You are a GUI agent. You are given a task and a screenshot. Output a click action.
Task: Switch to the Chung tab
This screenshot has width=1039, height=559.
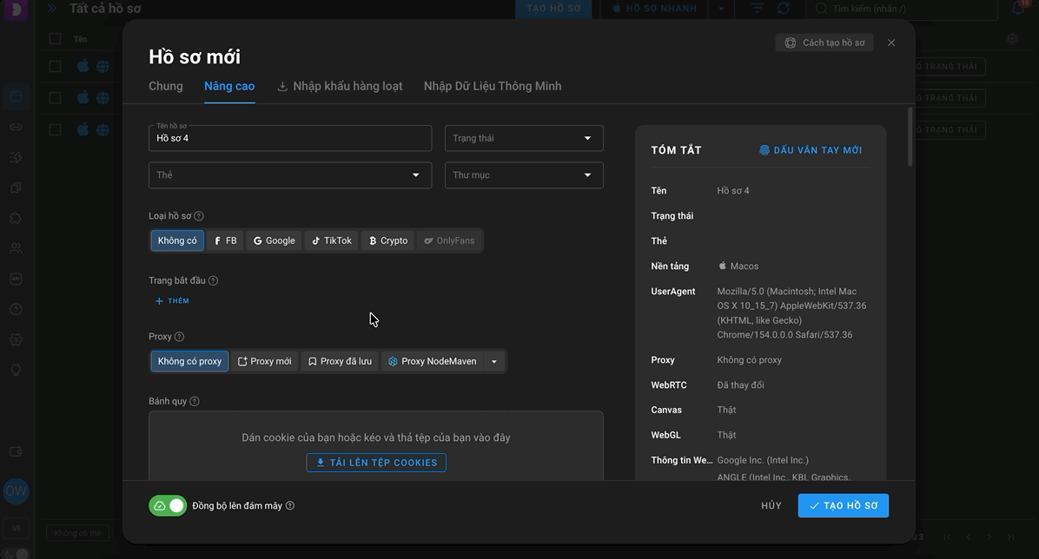pos(166,86)
